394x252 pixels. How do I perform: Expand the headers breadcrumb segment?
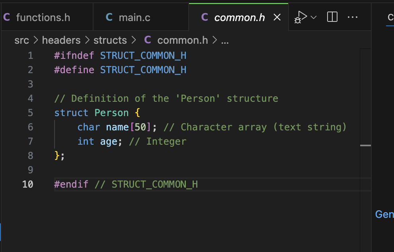pyautogui.click(x=61, y=40)
